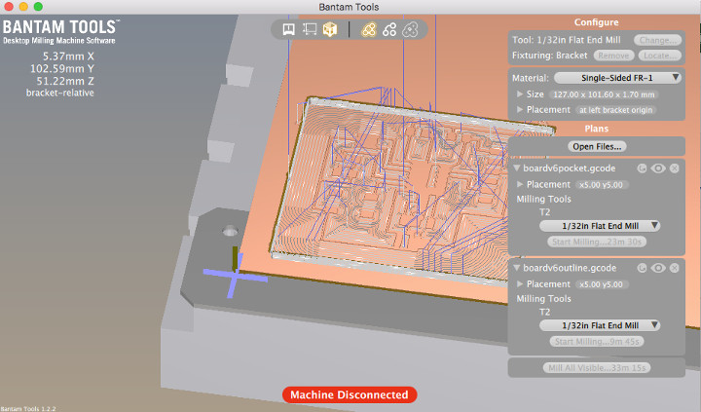Click the Machine Disconnected status banner
Viewport: 701px width, 412px height.
[x=350, y=395]
